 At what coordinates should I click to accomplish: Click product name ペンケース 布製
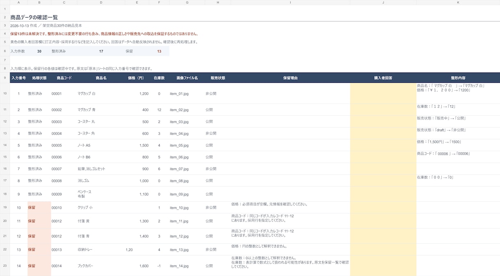(x=84, y=194)
